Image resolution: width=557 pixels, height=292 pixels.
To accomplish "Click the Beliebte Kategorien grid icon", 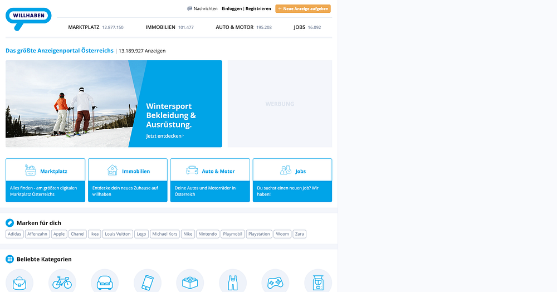I will (9, 259).
